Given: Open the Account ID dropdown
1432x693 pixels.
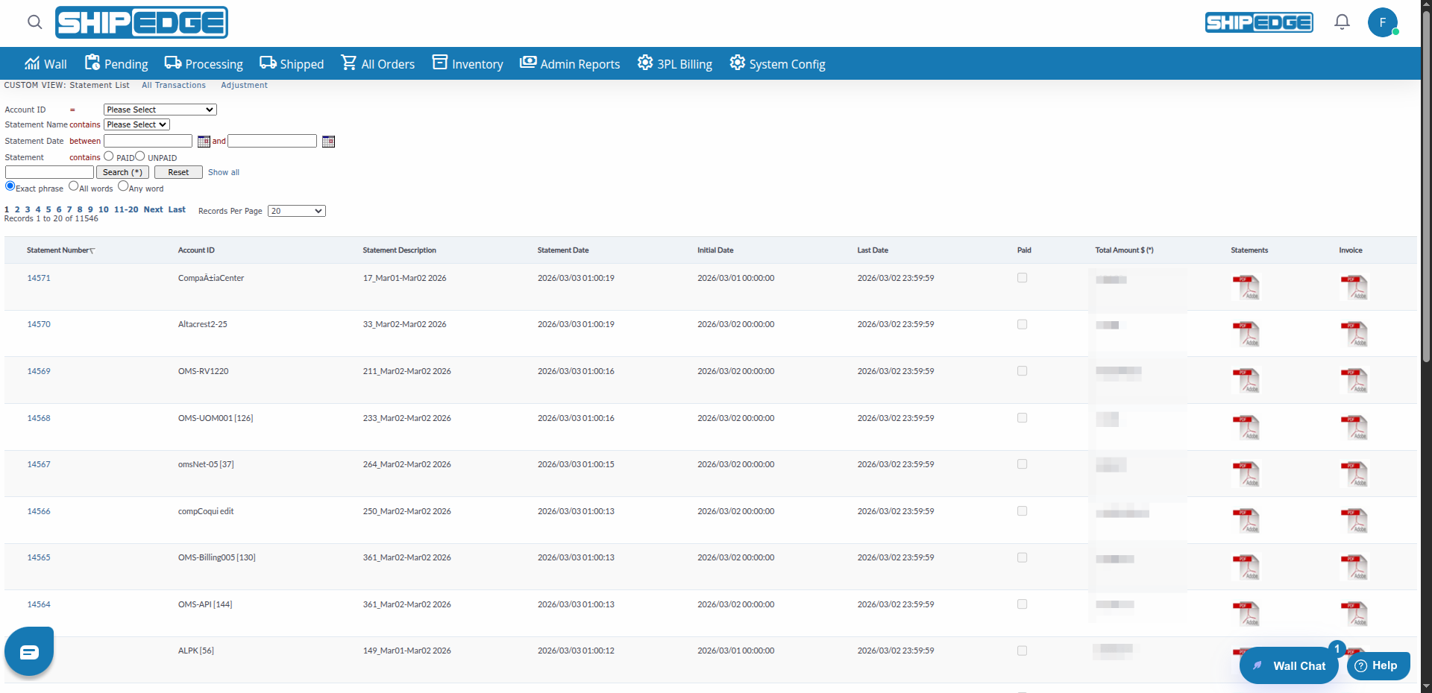Looking at the screenshot, I should point(159,110).
